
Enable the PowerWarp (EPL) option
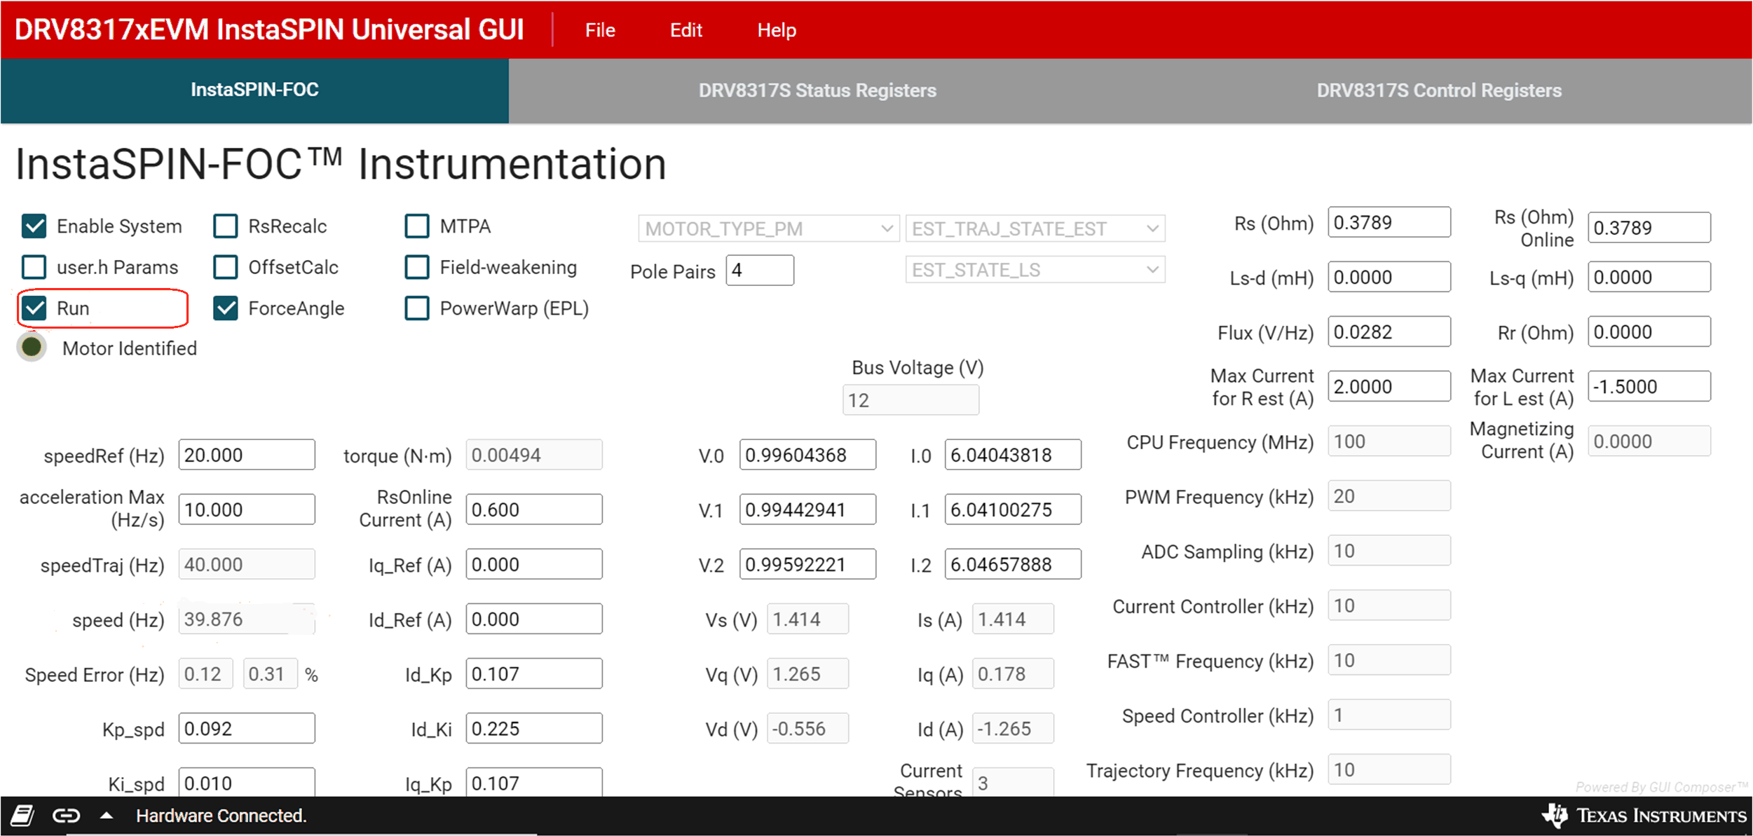pyautogui.click(x=417, y=308)
